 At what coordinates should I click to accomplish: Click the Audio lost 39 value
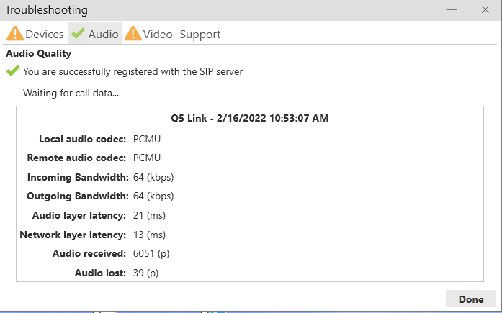click(145, 273)
